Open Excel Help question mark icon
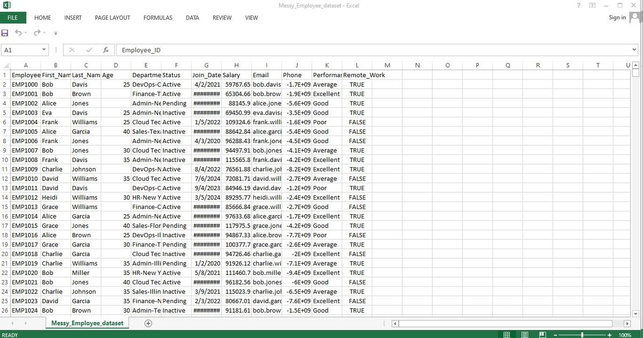This screenshot has height=338, width=643. click(x=579, y=5)
